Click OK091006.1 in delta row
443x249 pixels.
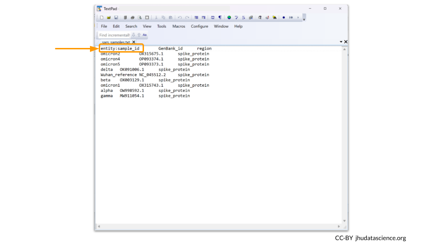point(132,70)
